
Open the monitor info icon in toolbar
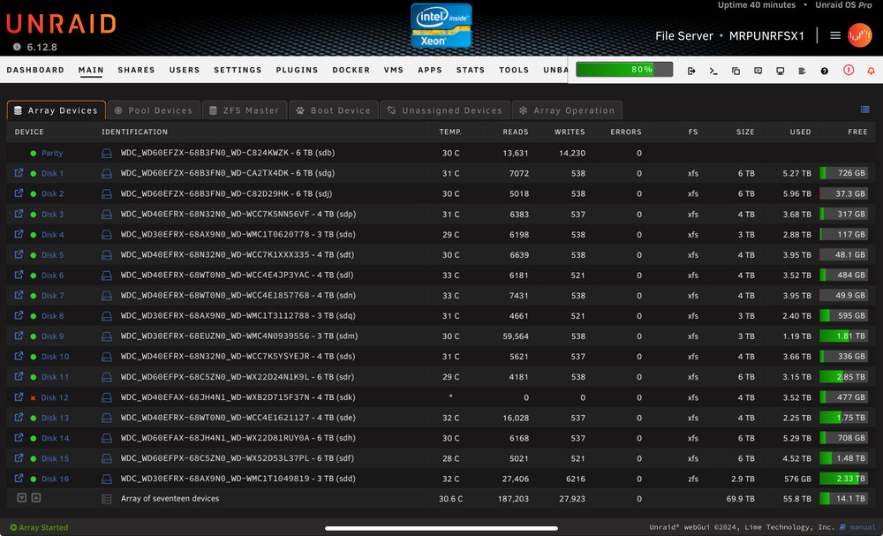(x=780, y=71)
